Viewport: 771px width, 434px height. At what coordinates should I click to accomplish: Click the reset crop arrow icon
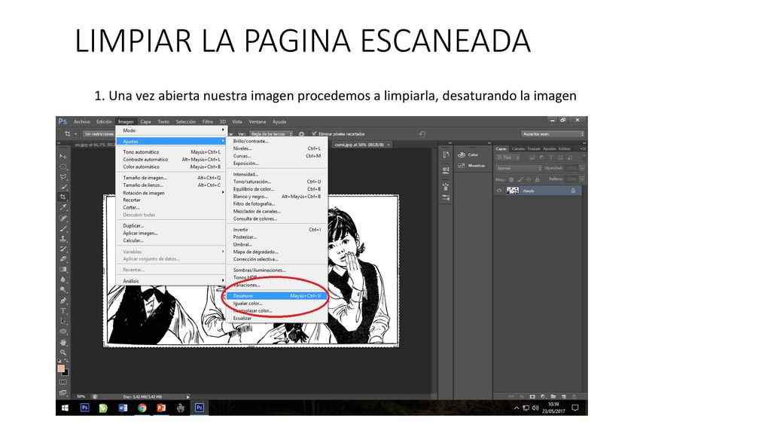(x=422, y=134)
